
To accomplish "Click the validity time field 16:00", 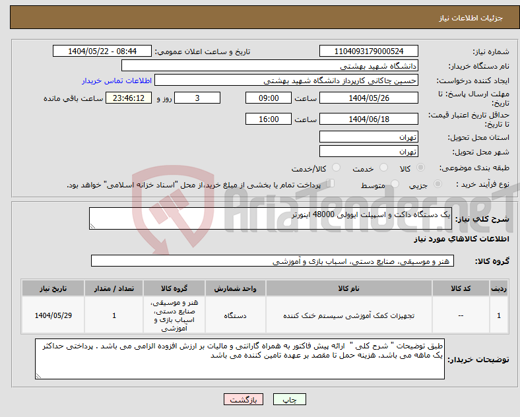I will pos(269,119).
